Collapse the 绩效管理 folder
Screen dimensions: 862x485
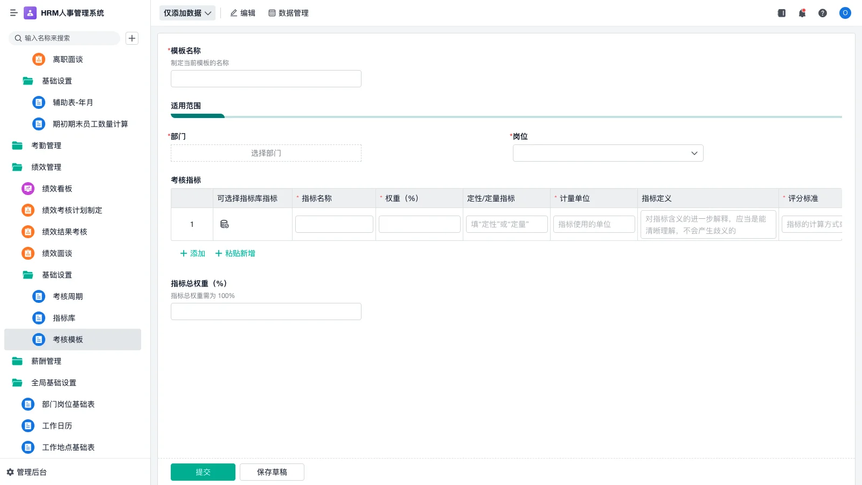click(x=46, y=167)
